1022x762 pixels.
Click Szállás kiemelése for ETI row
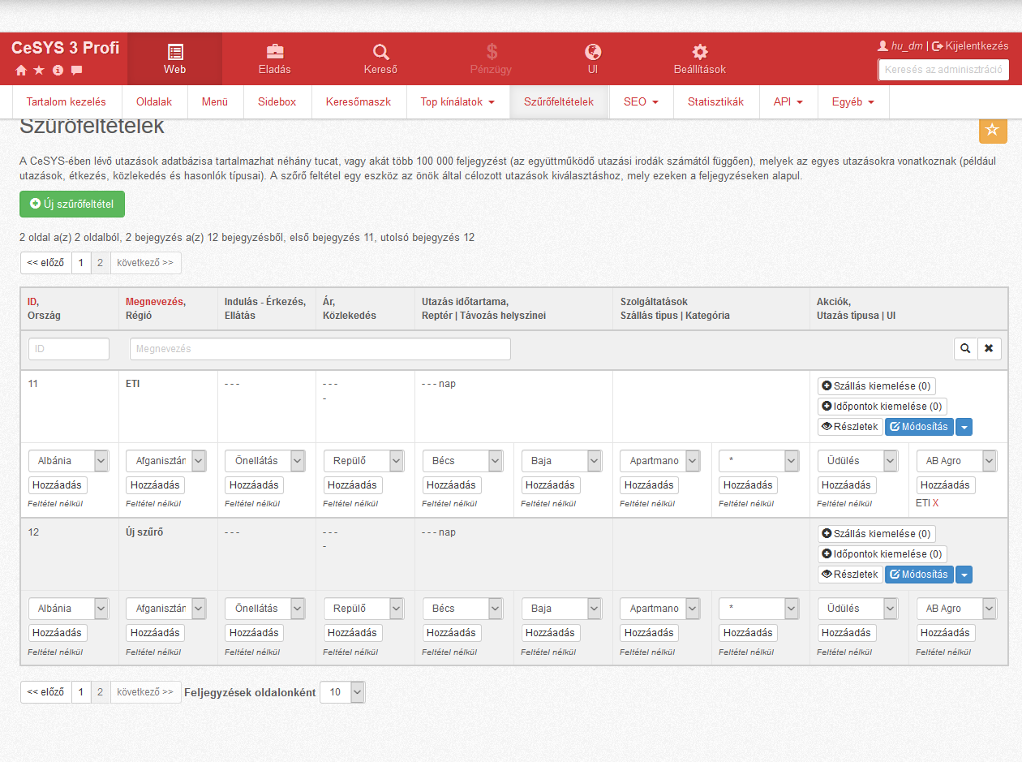click(877, 386)
